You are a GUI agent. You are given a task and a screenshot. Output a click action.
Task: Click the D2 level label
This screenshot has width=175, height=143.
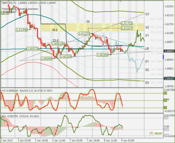(147, 70)
